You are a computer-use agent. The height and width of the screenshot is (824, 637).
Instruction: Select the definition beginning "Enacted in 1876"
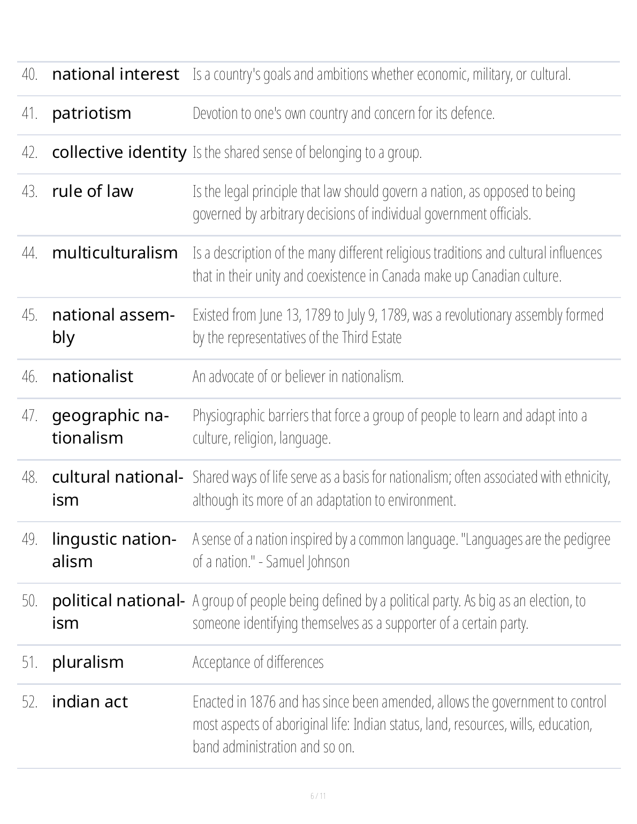399,724
